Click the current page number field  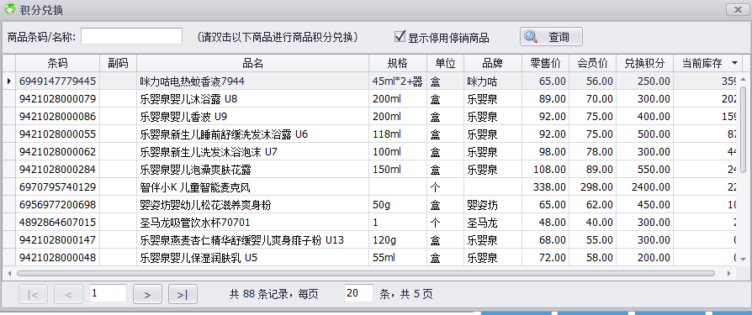(108, 293)
